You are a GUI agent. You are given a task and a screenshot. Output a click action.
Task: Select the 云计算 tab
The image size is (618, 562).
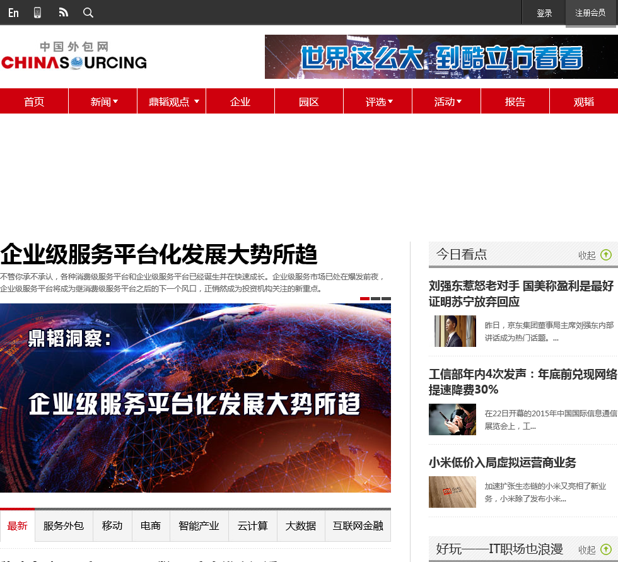253,526
